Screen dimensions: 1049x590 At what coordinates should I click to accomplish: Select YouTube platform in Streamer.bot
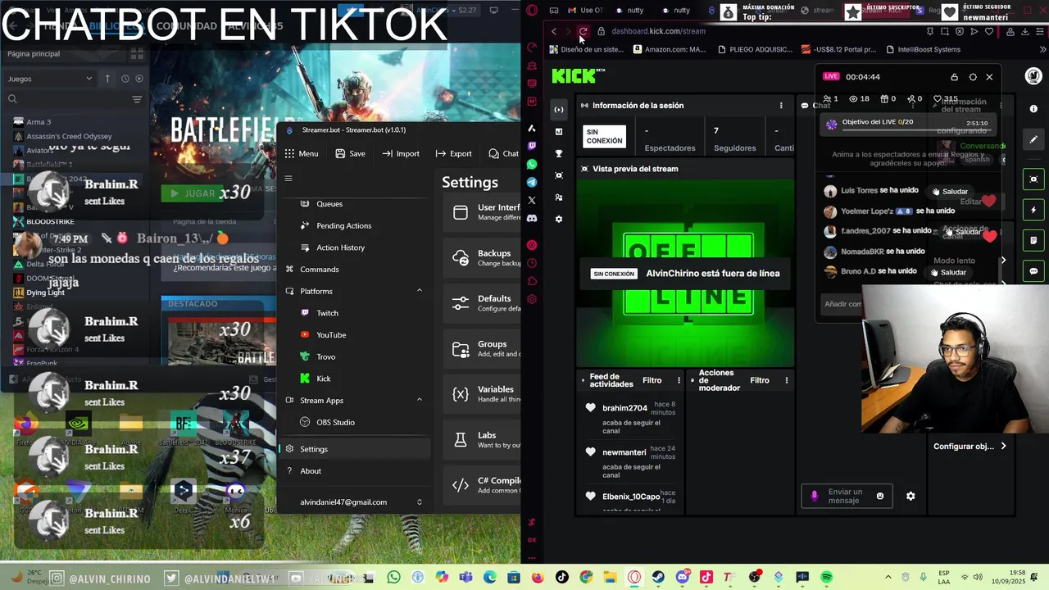[x=331, y=334]
